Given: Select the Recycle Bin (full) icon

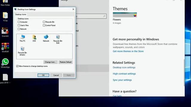Looking at the screenshot, I should 58,39.
